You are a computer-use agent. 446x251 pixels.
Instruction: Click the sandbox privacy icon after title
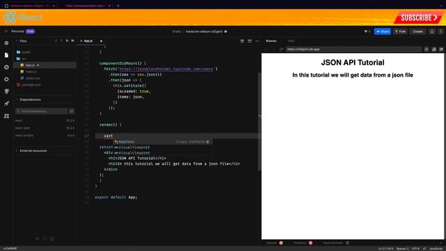pyautogui.click(x=226, y=31)
